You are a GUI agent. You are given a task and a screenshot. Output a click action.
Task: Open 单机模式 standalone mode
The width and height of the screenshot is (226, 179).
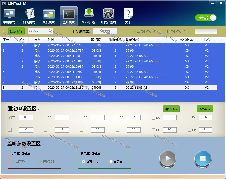(9, 16)
